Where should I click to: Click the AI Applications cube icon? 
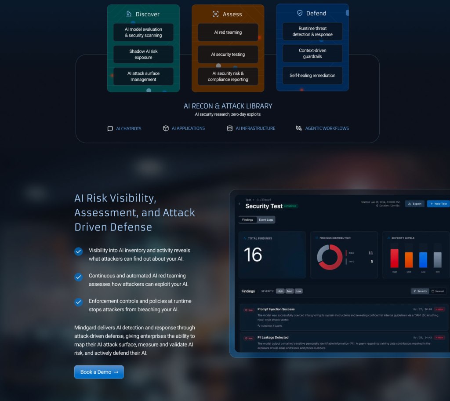pyautogui.click(x=166, y=128)
